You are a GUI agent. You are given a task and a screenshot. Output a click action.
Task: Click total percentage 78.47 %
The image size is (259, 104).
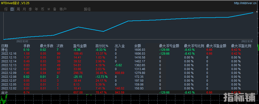[x=101, y=93]
